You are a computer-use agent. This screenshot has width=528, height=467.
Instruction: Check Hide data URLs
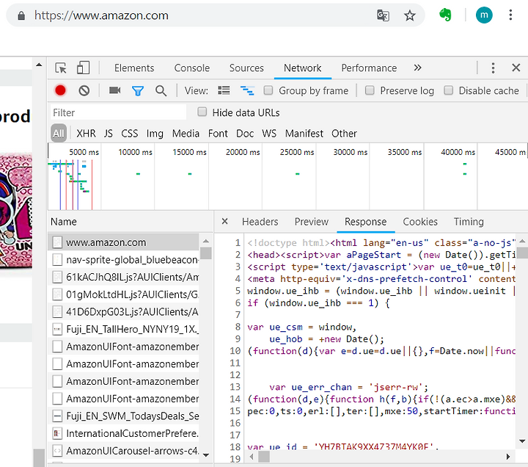[x=202, y=112]
